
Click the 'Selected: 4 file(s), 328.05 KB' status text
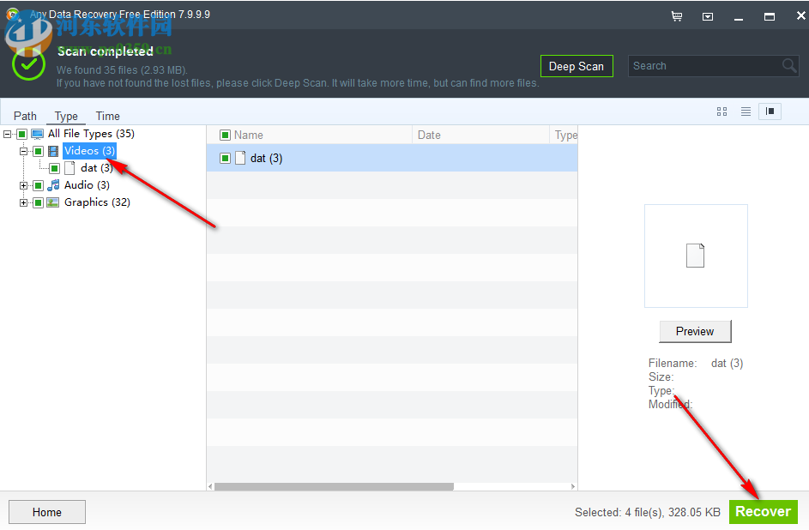tap(648, 513)
